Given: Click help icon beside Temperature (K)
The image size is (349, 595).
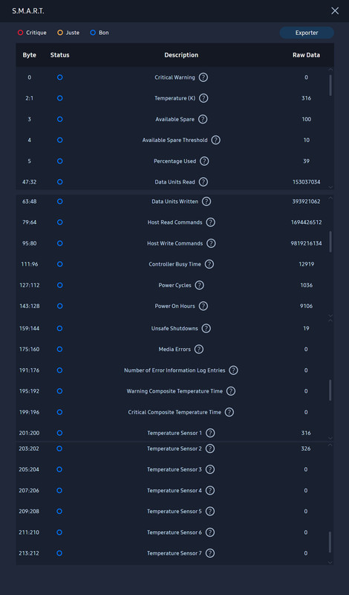Looking at the screenshot, I should [x=203, y=98].
